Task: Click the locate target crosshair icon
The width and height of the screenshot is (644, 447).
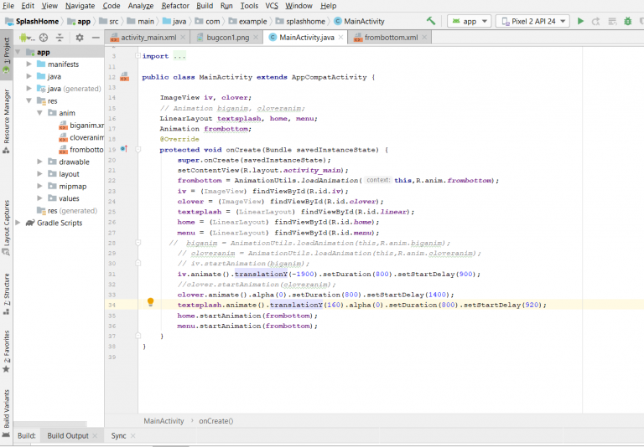Action: pos(44,38)
